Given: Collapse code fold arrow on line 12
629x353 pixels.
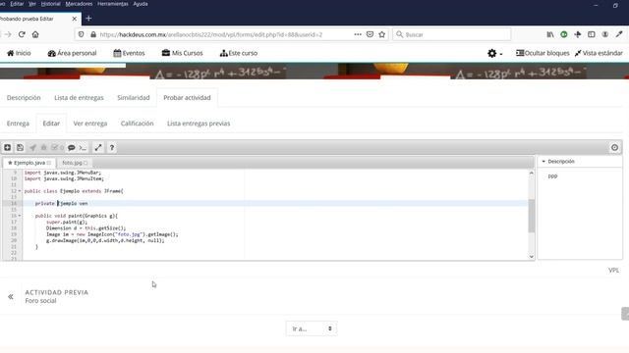Looking at the screenshot, I should coord(20,191).
